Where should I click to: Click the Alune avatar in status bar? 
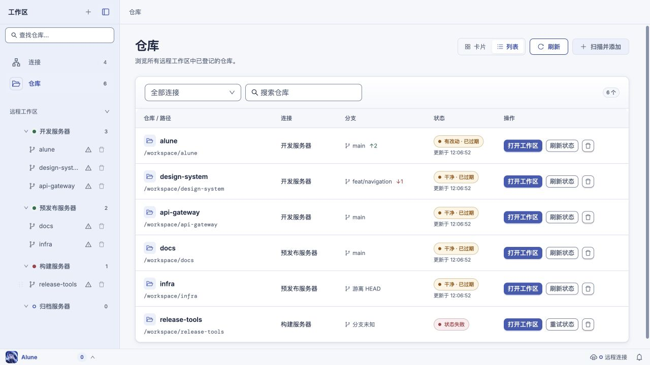click(x=11, y=357)
